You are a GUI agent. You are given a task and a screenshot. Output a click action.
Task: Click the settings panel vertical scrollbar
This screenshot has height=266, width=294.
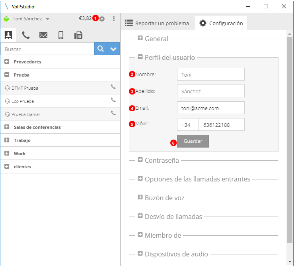[x=290, y=140]
